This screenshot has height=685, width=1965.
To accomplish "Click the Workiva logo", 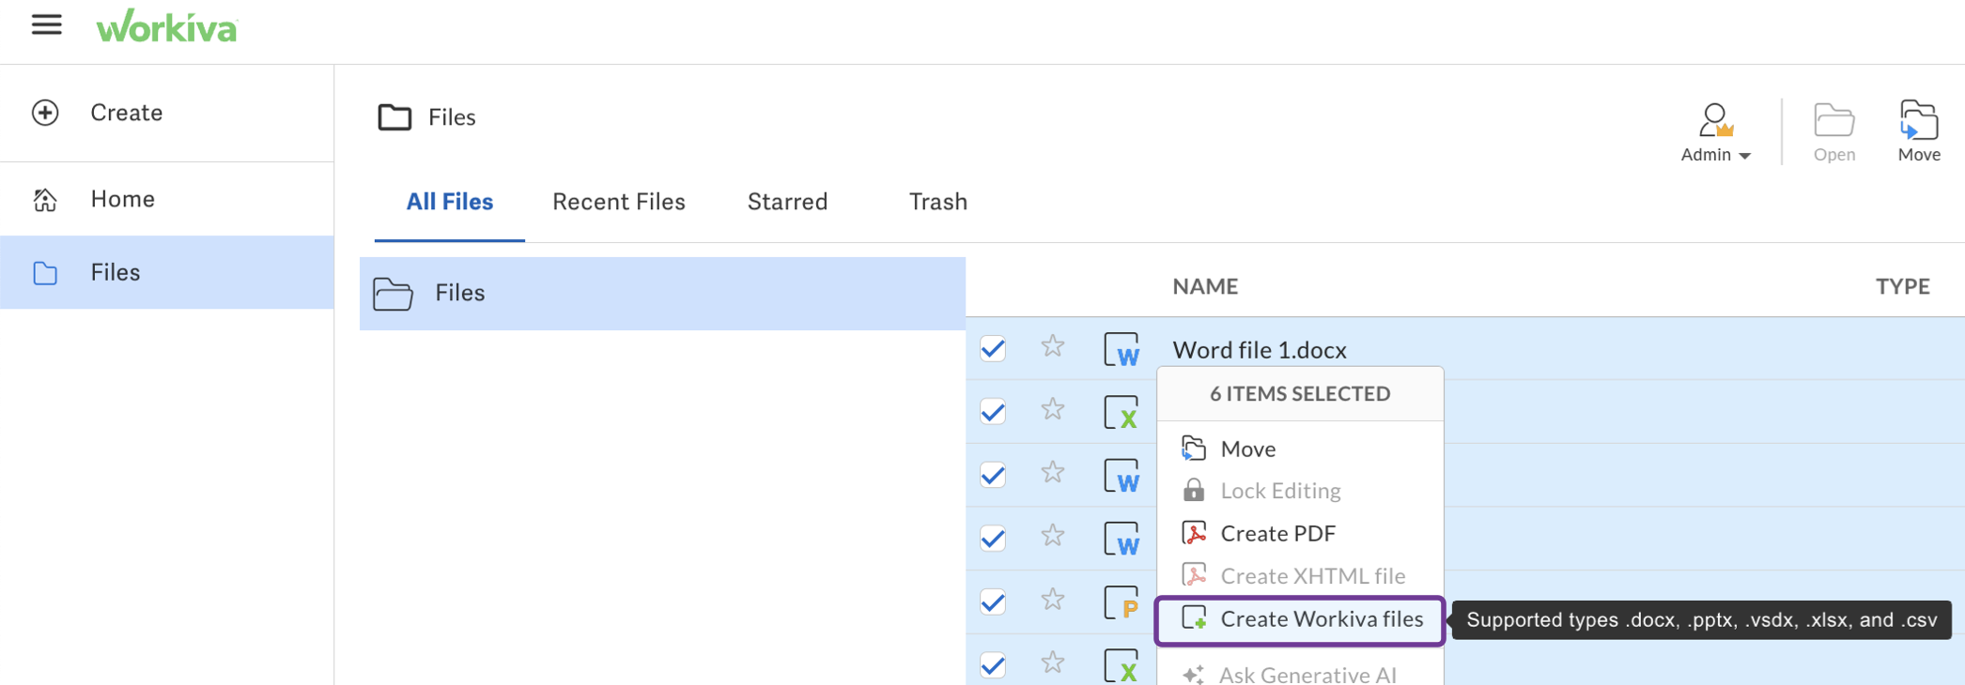I will [x=167, y=27].
